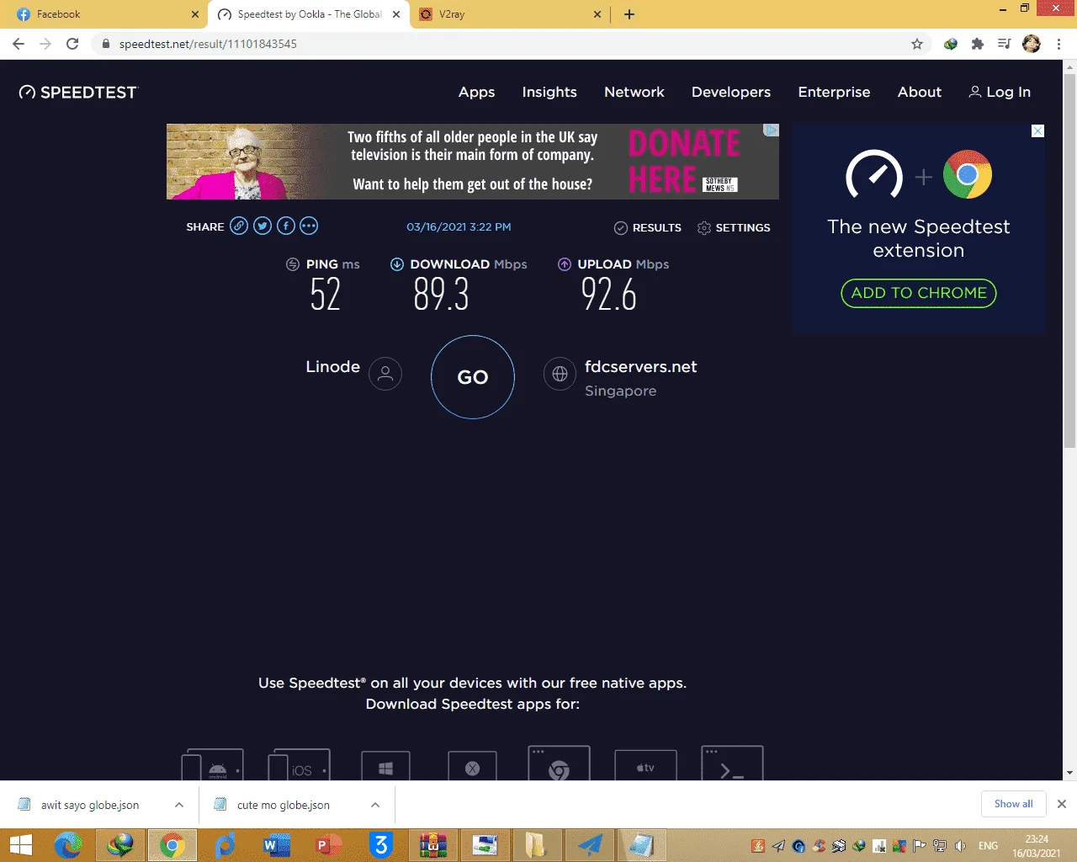Show all downloads

(x=1013, y=804)
